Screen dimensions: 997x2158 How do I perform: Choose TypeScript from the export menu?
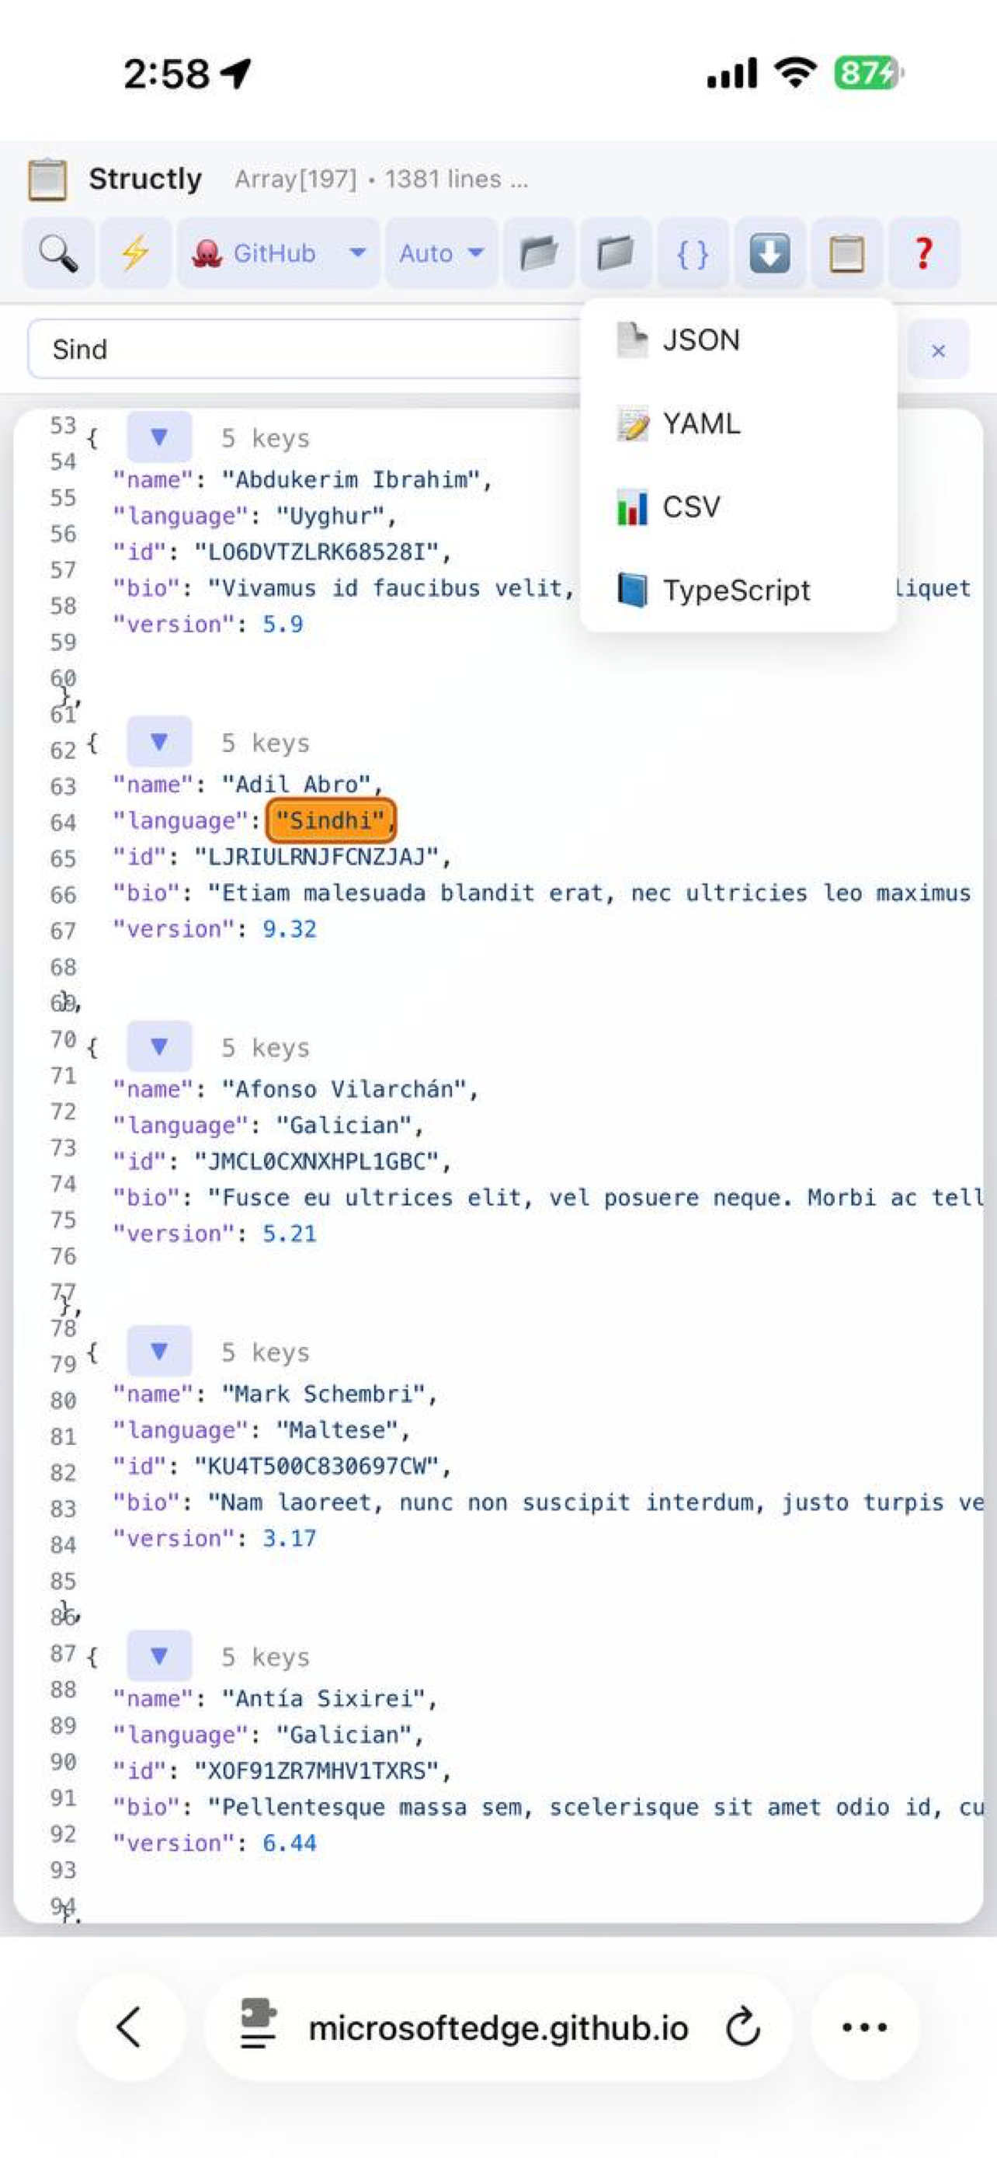tap(738, 590)
